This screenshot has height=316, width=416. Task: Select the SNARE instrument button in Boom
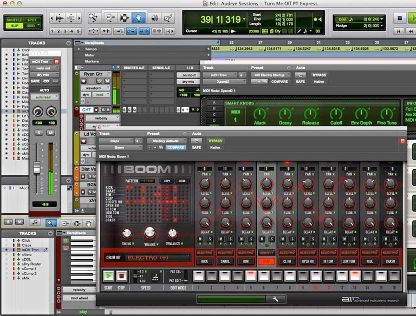[x=225, y=261]
